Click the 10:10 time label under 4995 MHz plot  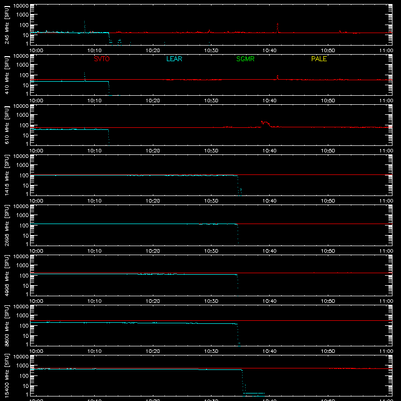(x=95, y=301)
